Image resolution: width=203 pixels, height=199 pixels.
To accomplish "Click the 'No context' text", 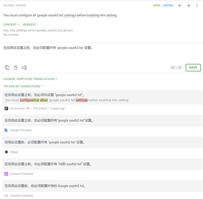I will [x=11, y=35].
